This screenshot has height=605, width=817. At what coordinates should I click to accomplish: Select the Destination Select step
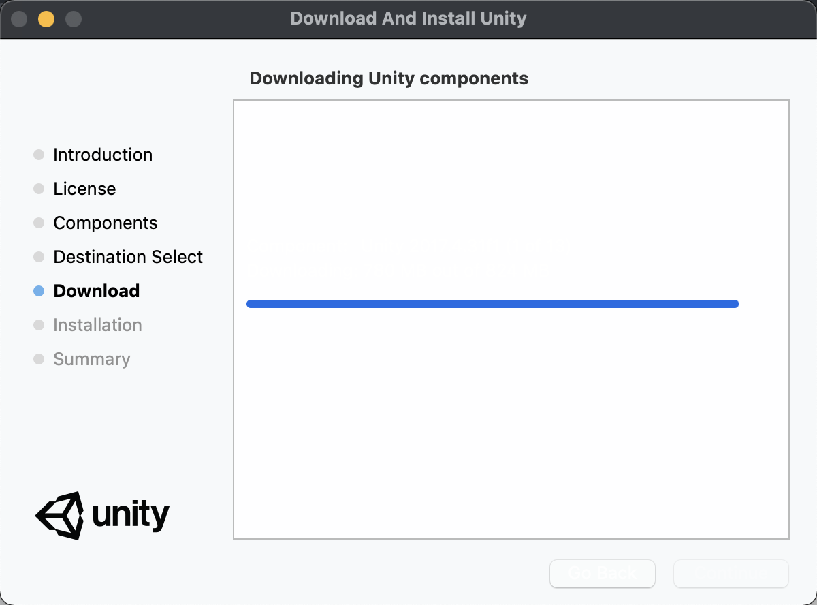[x=128, y=257]
